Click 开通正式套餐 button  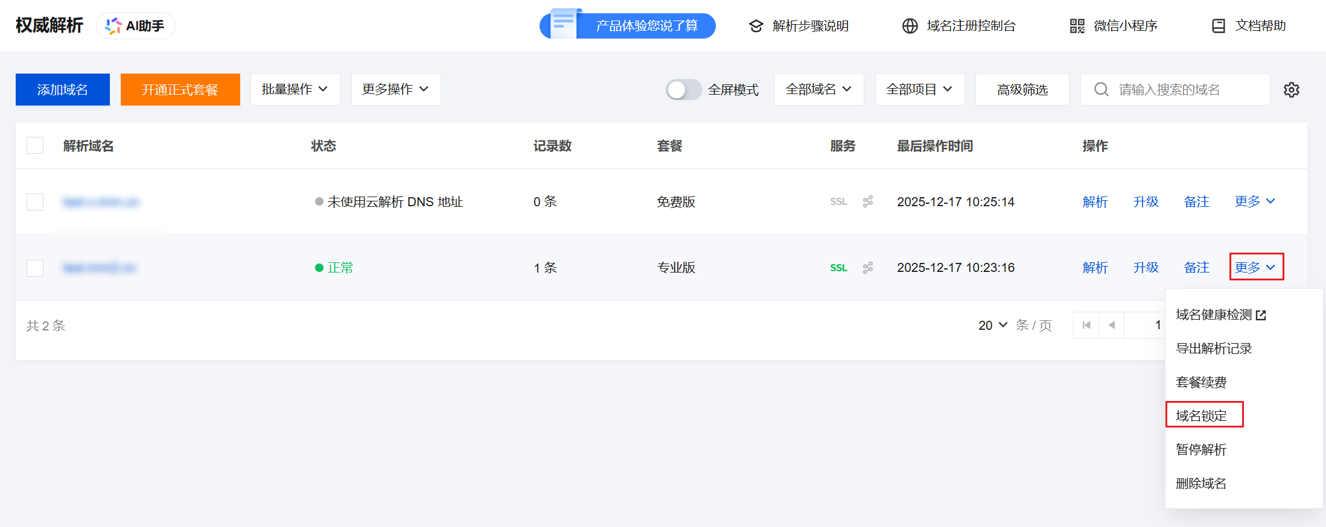pyautogui.click(x=180, y=90)
